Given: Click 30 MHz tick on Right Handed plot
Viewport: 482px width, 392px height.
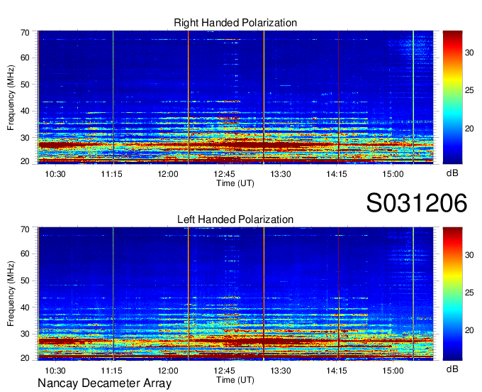Looking at the screenshot, I should coord(25,138).
